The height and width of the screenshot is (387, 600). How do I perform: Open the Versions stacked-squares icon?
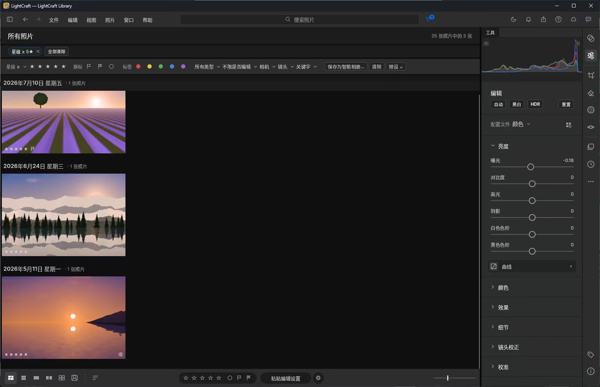point(591,147)
